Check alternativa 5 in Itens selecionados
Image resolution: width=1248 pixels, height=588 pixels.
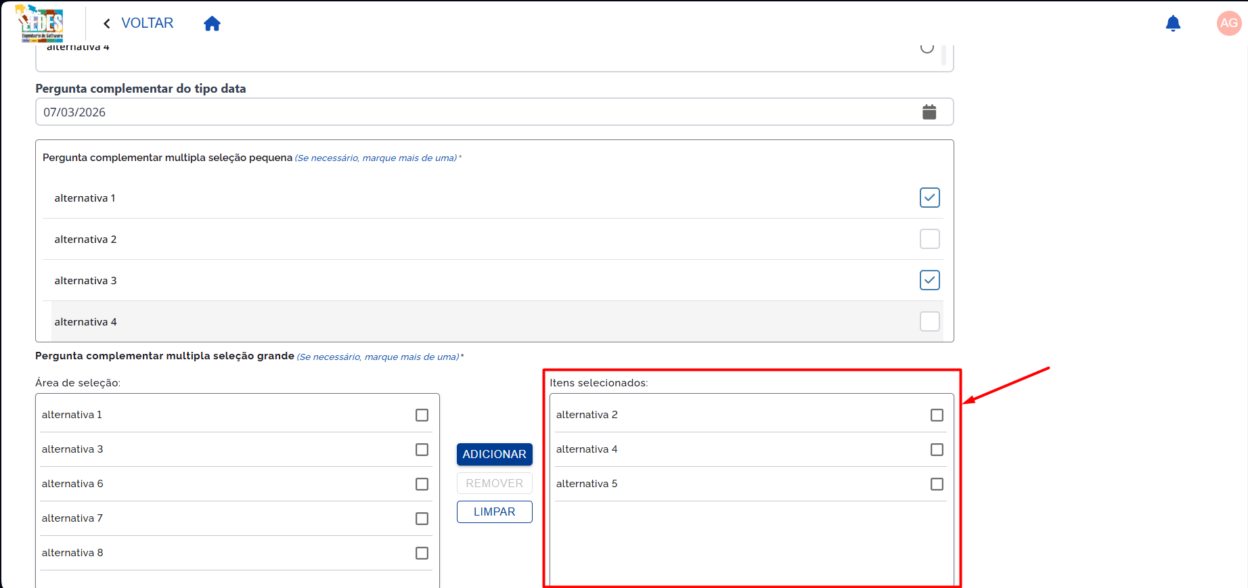[937, 484]
